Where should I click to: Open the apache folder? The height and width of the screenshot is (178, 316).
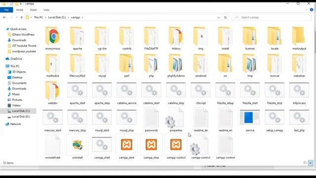click(78, 39)
